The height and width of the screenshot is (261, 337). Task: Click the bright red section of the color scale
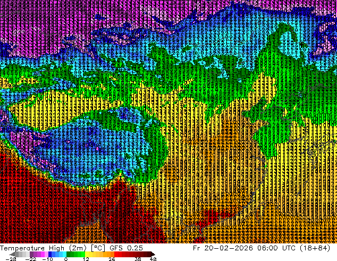coord(118,254)
